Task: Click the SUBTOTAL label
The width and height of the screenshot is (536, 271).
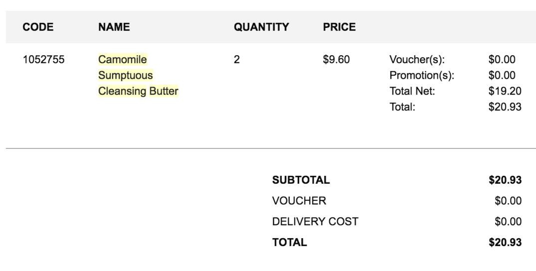Action: coord(301,180)
